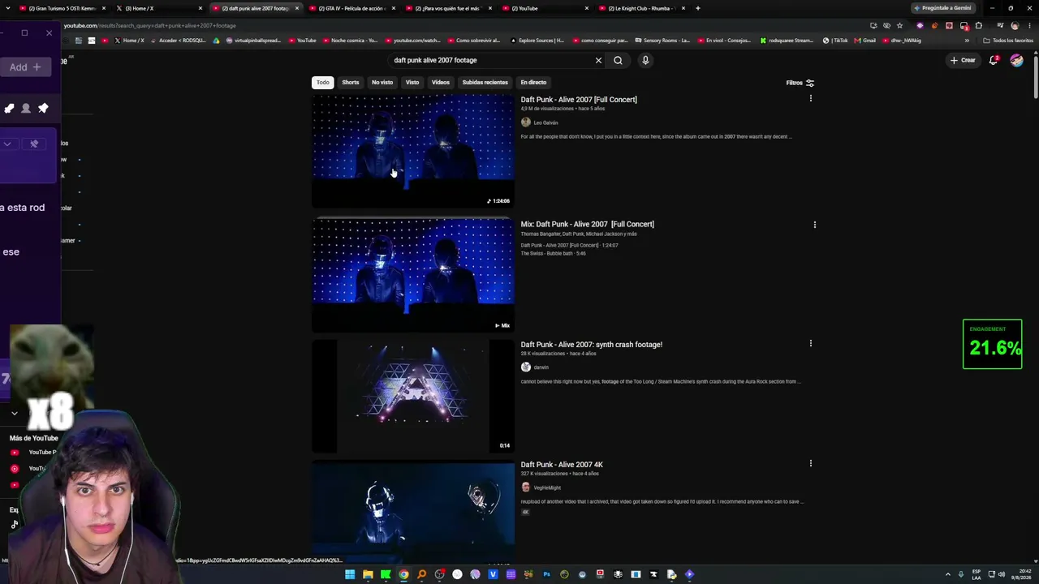The image size is (1039, 584).
Task: Open Photoshop from the taskbar
Action: click(x=546, y=574)
